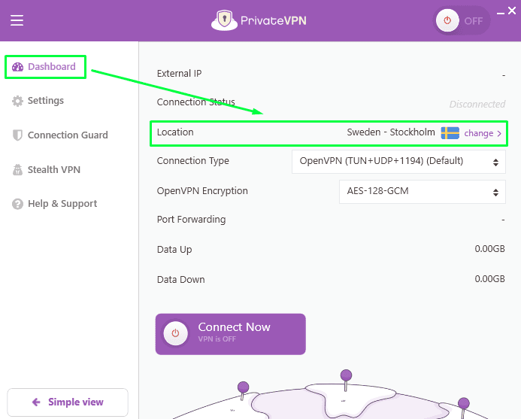521x419 pixels.
Task: Open Help & Support section
Action: [54, 204]
